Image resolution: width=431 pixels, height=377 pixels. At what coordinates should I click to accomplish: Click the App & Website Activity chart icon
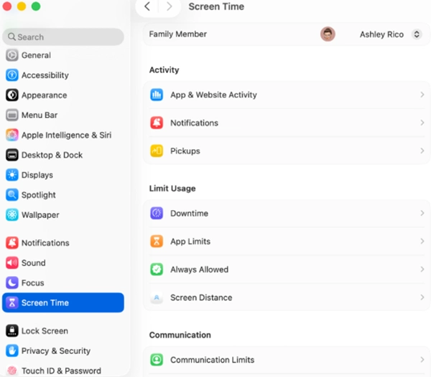point(157,95)
